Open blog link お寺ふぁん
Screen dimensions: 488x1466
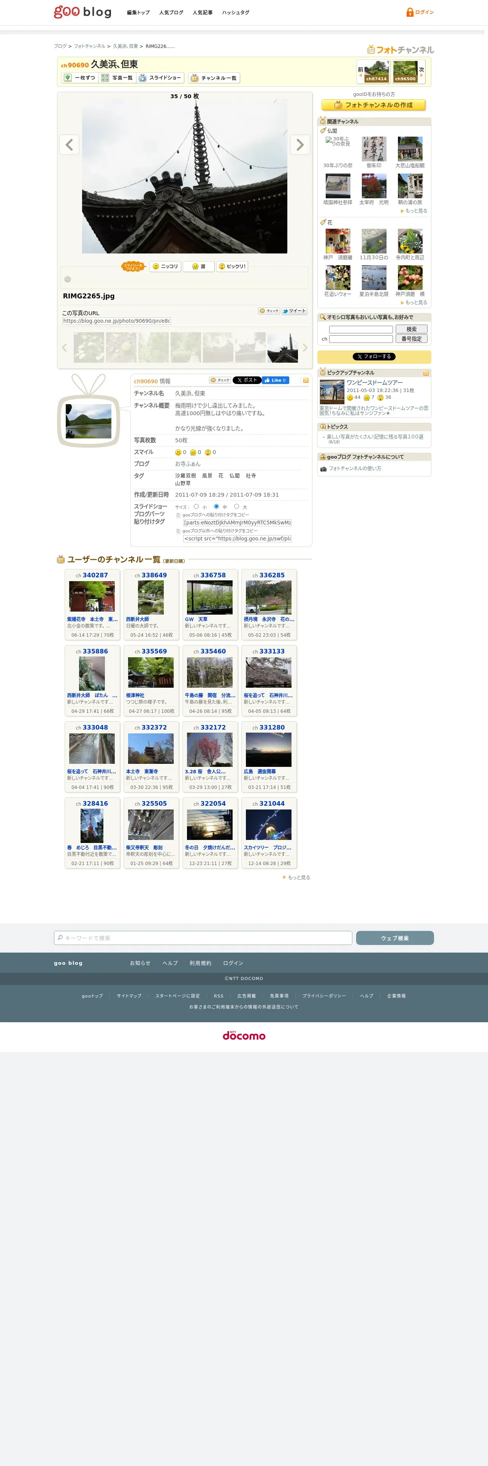pyautogui.click(x=187, y=464)
